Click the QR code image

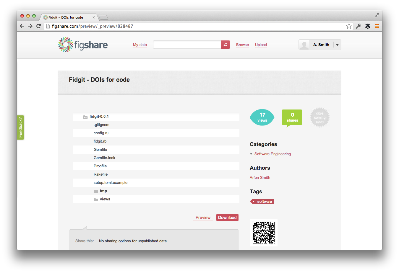(264, 233)
